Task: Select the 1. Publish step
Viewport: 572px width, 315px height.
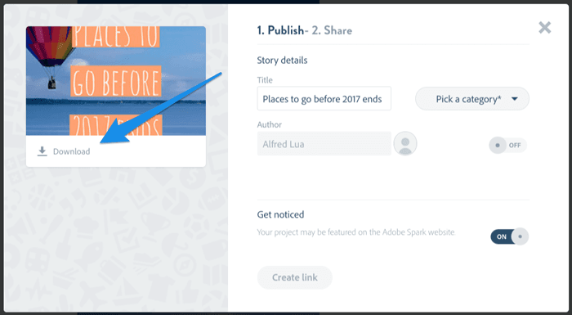Action: (x=280, y=30)
